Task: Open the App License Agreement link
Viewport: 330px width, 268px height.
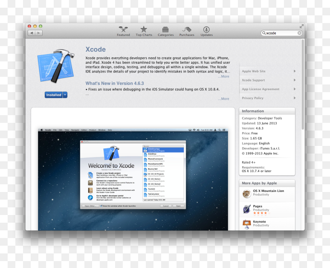Action: pos(261,89)
